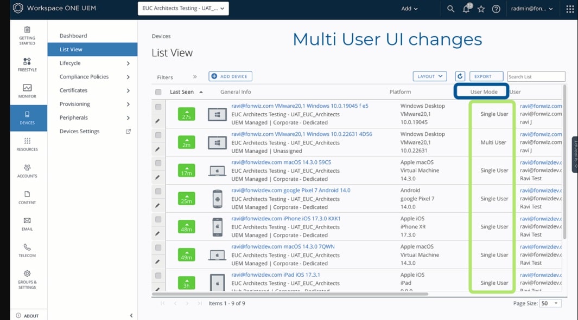Click the About info icon
The width and height of the screenshot is (578, 320).
pyautogui.click(x=18, y=316)
